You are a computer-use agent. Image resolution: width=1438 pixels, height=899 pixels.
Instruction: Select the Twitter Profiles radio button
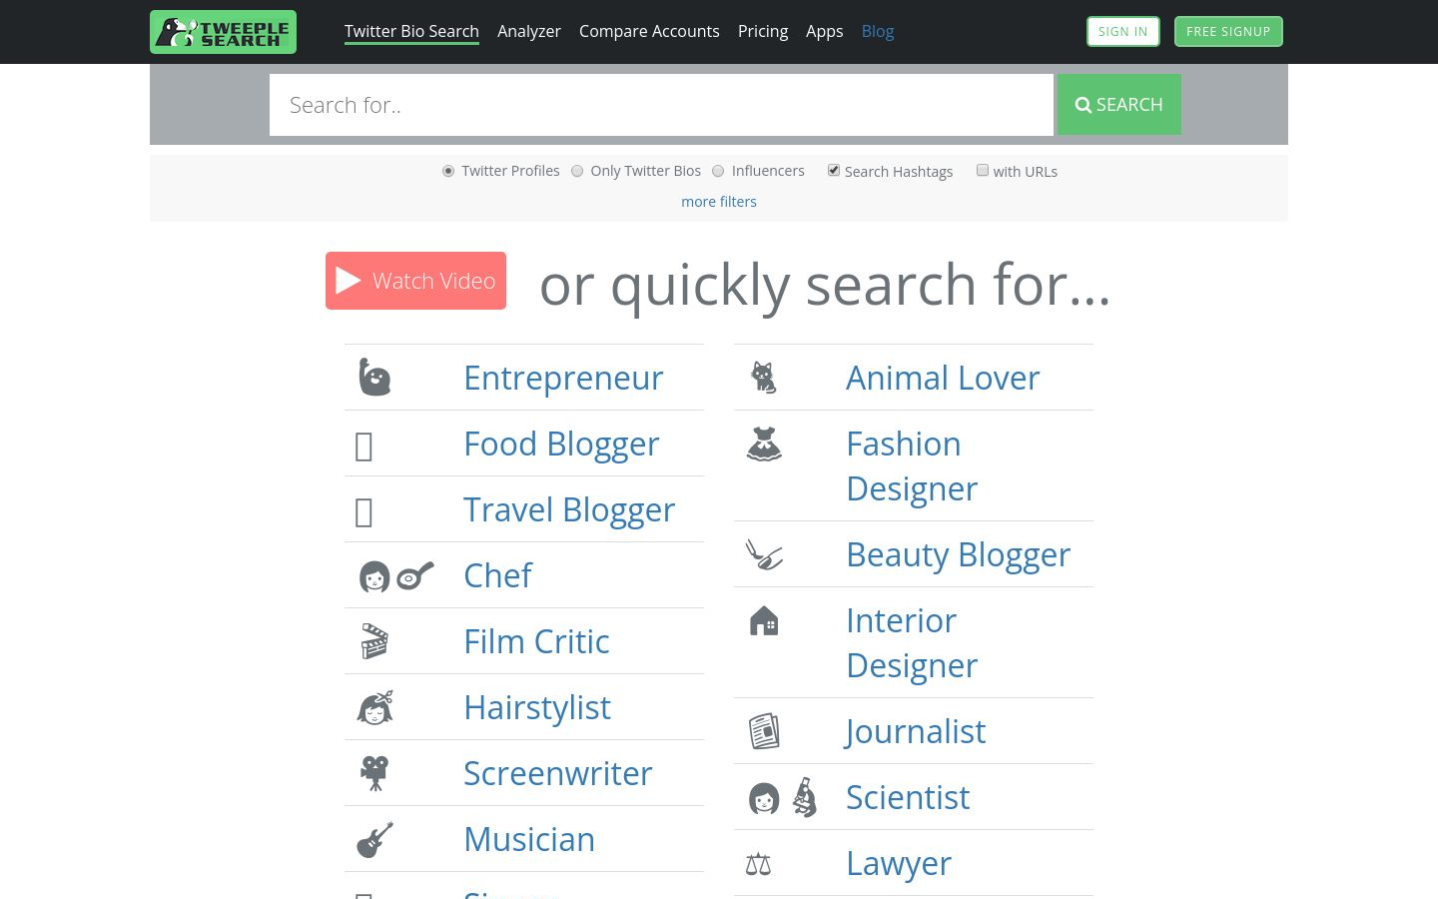[x=448, y=171]
